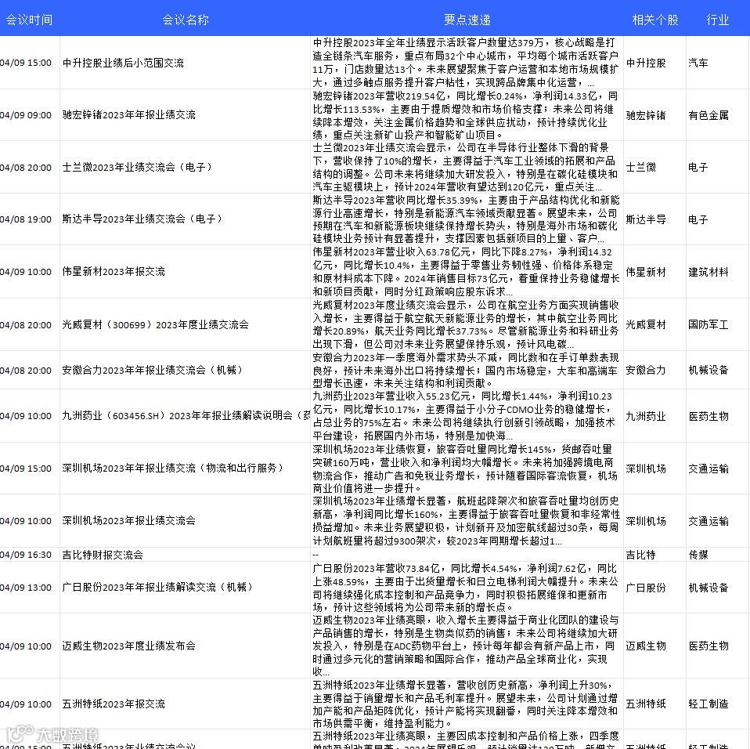Click summary starting 驰宏锌锗2023年营收219.54亿
Screen dimensions: 750x749
click(466, 115)
